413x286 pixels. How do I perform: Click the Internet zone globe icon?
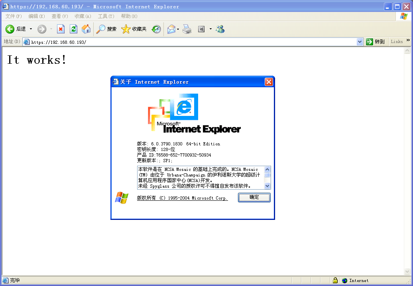click(344, 280)
